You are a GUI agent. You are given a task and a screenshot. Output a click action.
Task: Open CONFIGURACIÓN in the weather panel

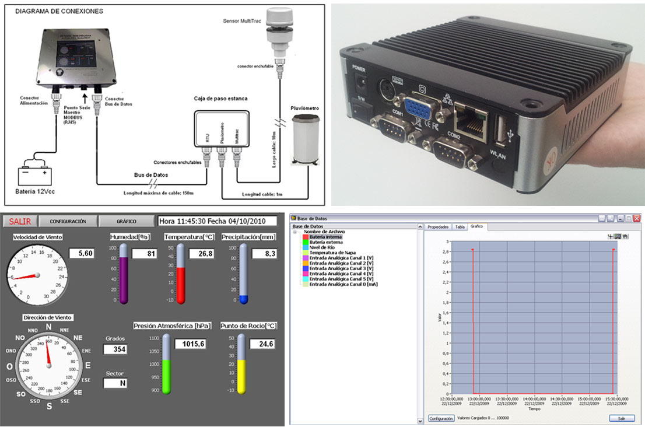click(68, 222)
